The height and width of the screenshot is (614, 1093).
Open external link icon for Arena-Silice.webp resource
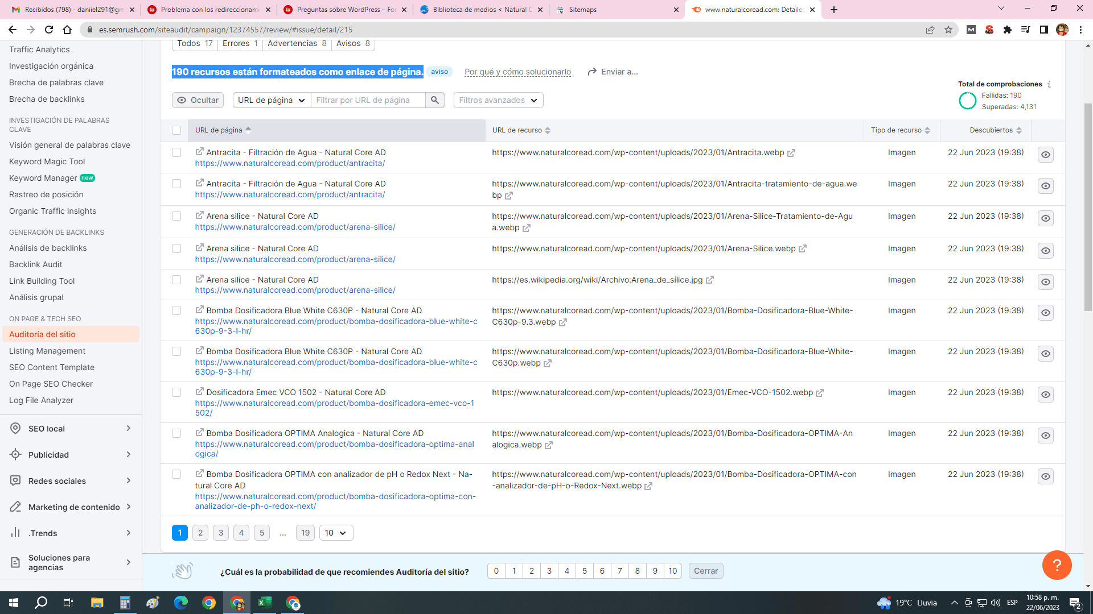803,249
